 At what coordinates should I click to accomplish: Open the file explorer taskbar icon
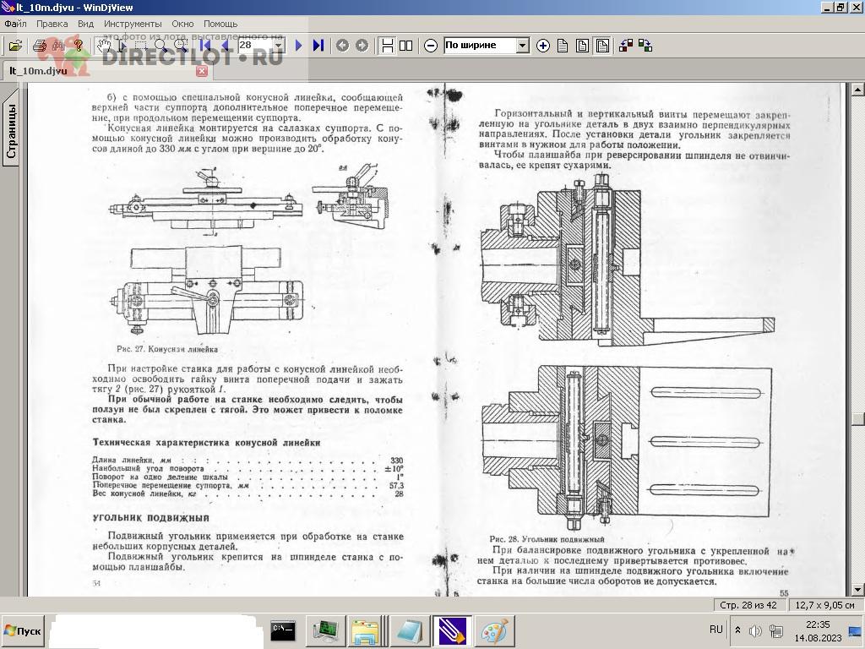click(x=365, y=631)
